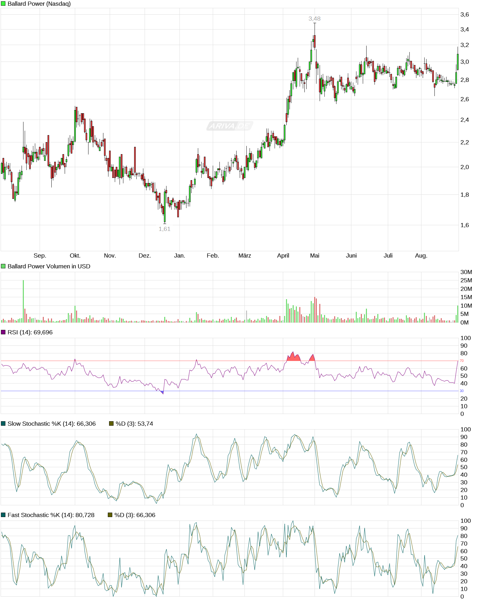Click the 'Juni' month axis label

pos(351,256)
